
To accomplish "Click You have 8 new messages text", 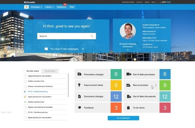I will (x=64, y=49).
